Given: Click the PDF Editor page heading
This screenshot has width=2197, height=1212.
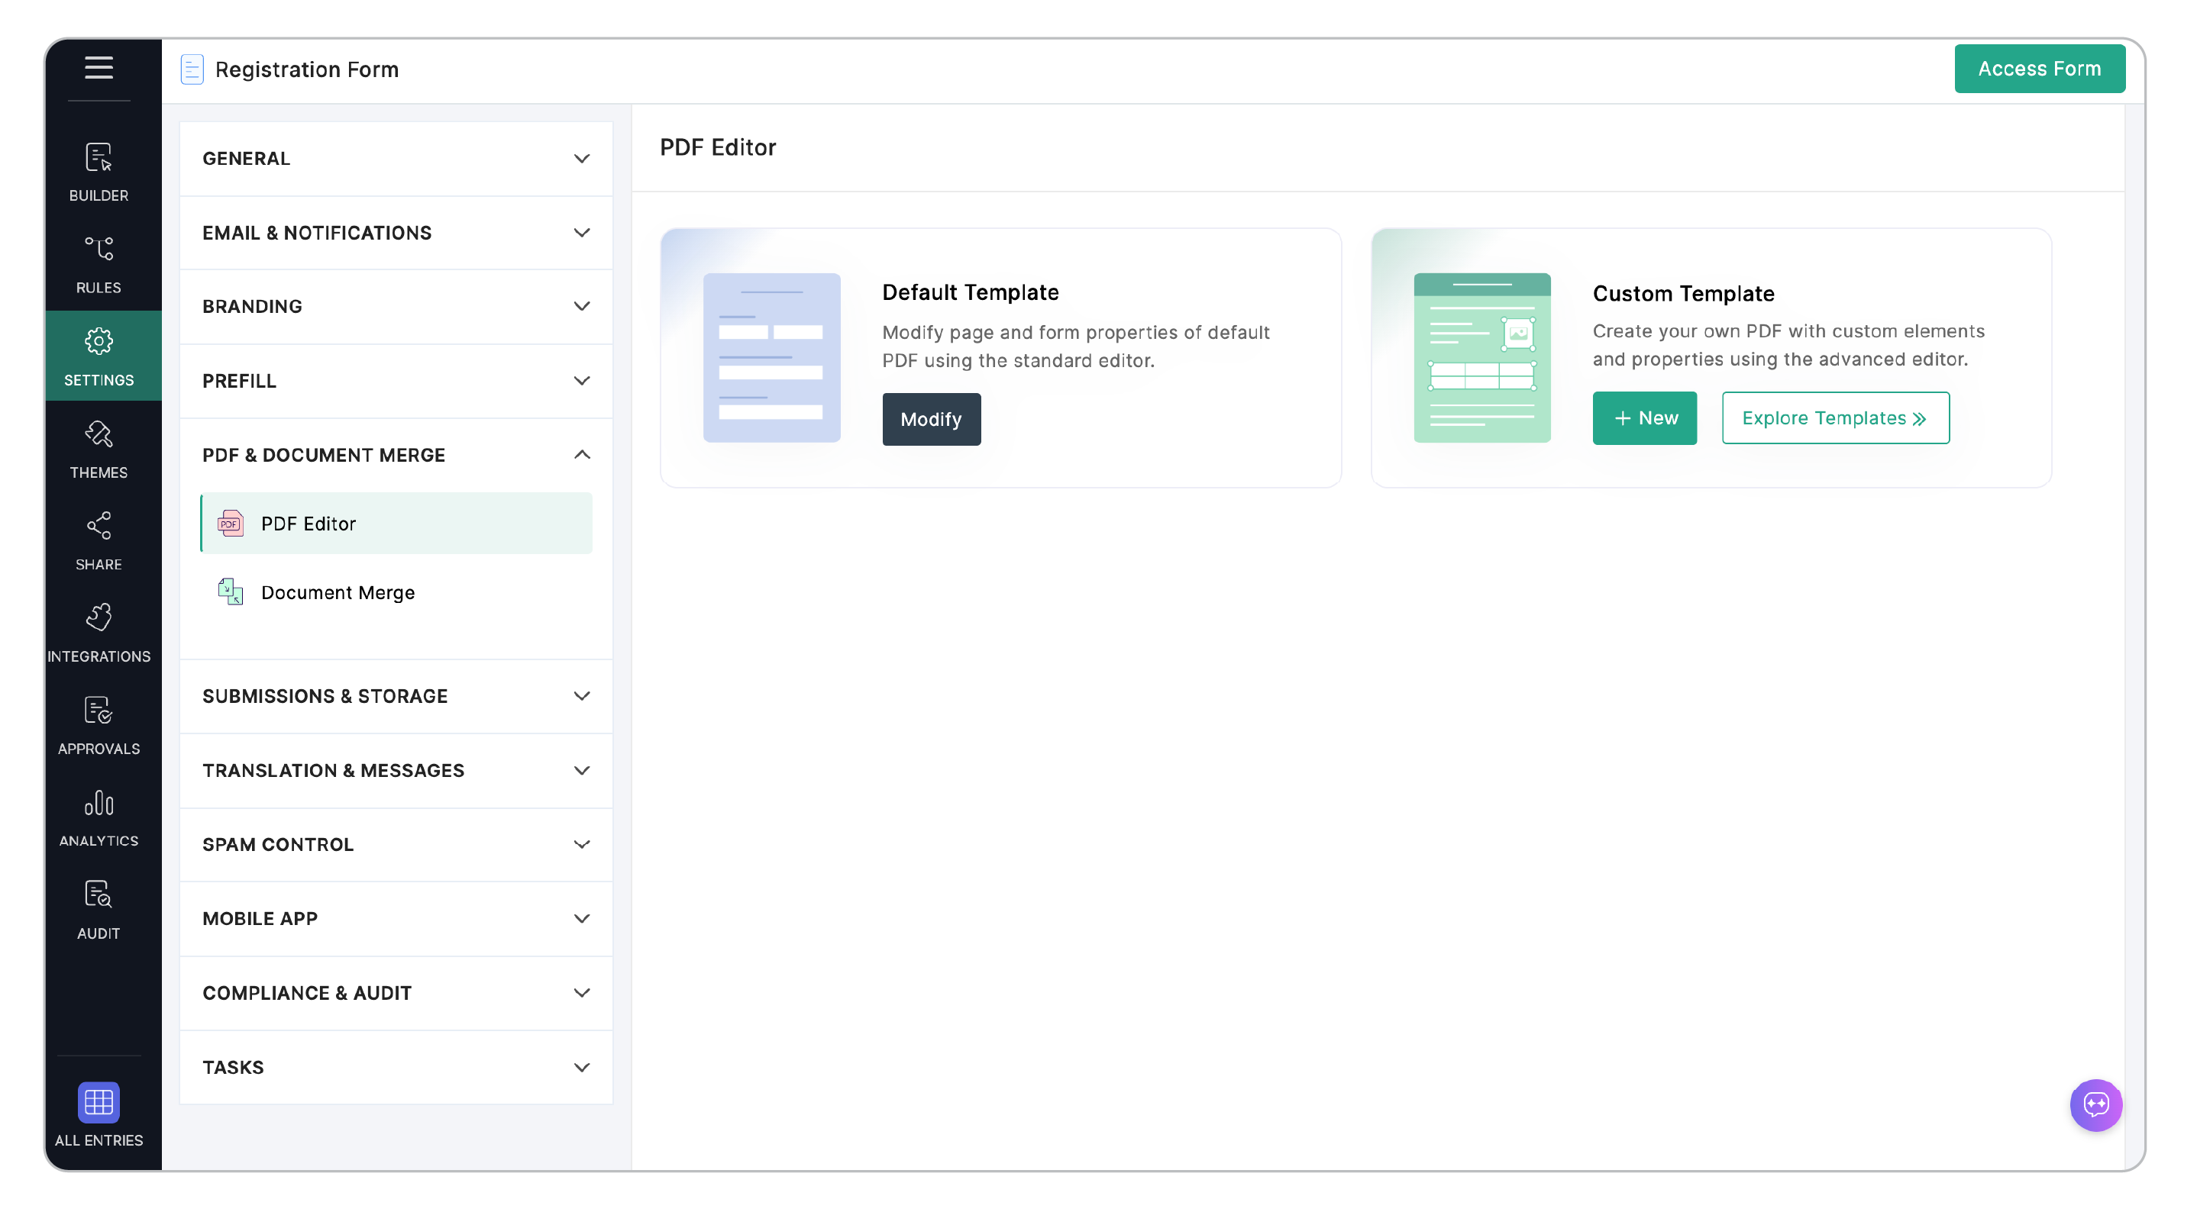Looking at the screenshot, I should pyautogui.click(x=718, y=147).
